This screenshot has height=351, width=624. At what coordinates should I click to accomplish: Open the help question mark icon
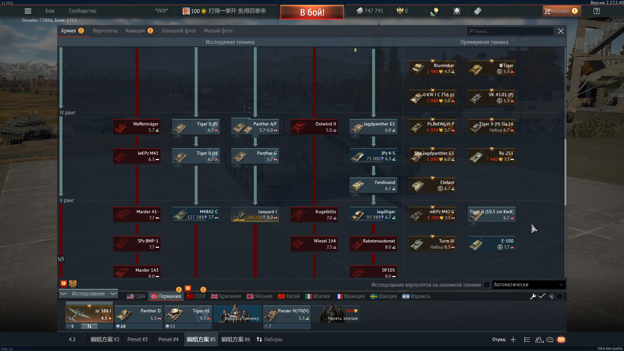point(597,11)
